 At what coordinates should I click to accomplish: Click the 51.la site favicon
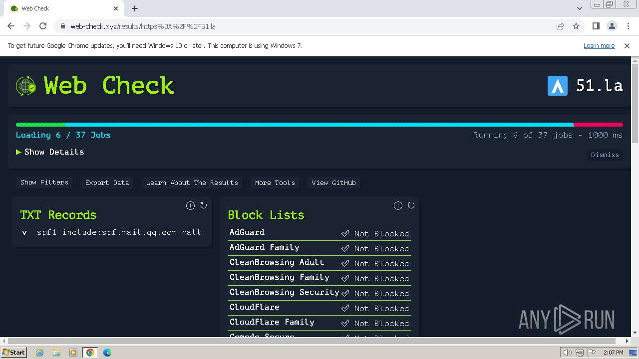click(557, 86)
